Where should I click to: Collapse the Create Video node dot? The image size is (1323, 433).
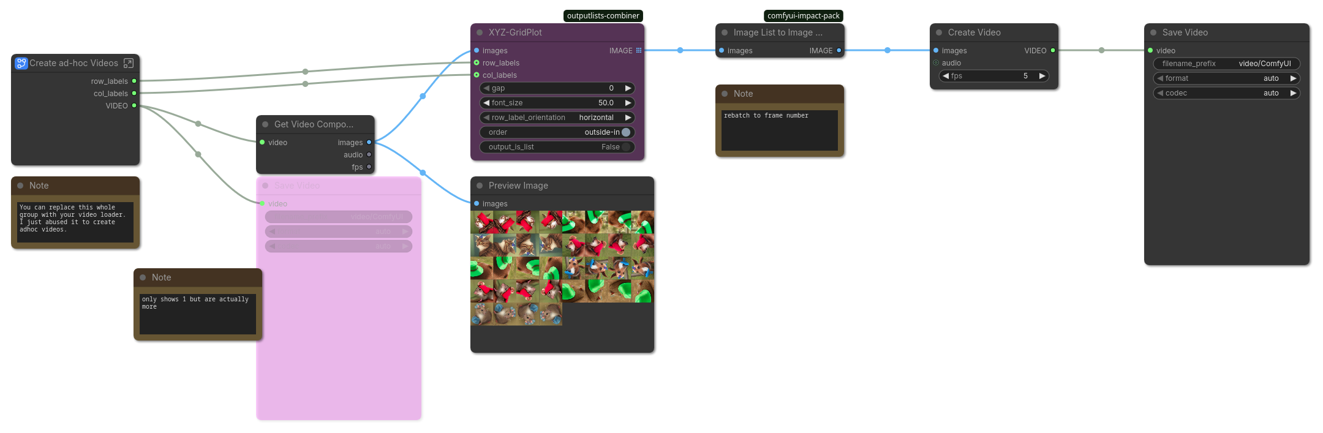[939, 32]
